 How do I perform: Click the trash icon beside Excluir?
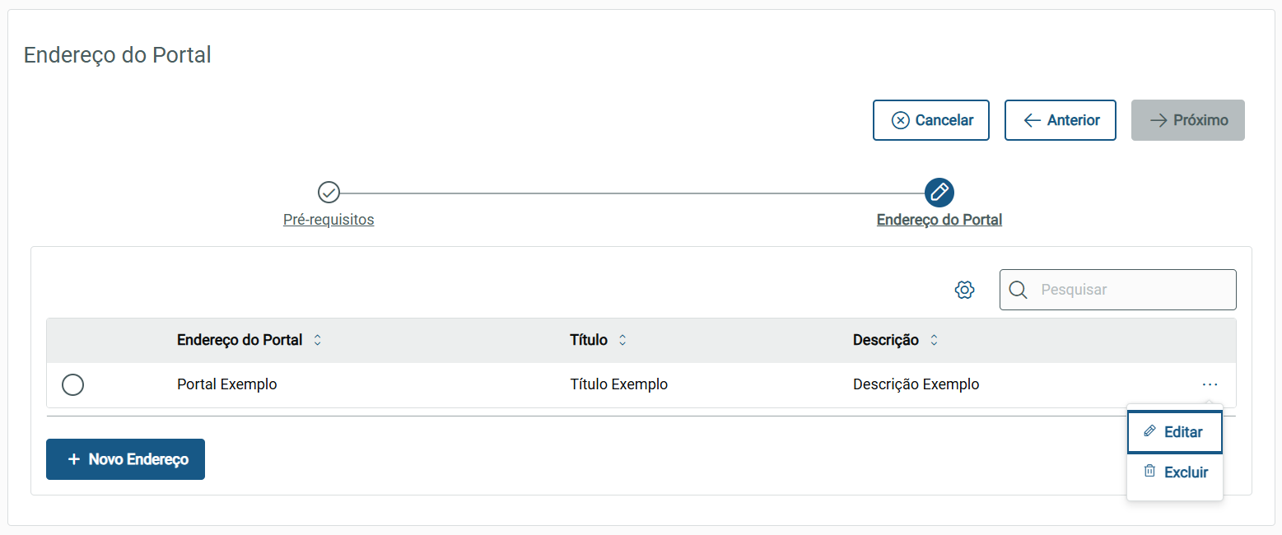click(x=1149, y=472)
